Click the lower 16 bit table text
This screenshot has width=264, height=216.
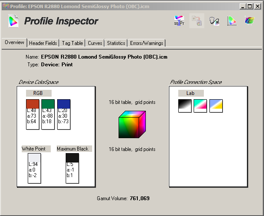click(x=132, y=149)
